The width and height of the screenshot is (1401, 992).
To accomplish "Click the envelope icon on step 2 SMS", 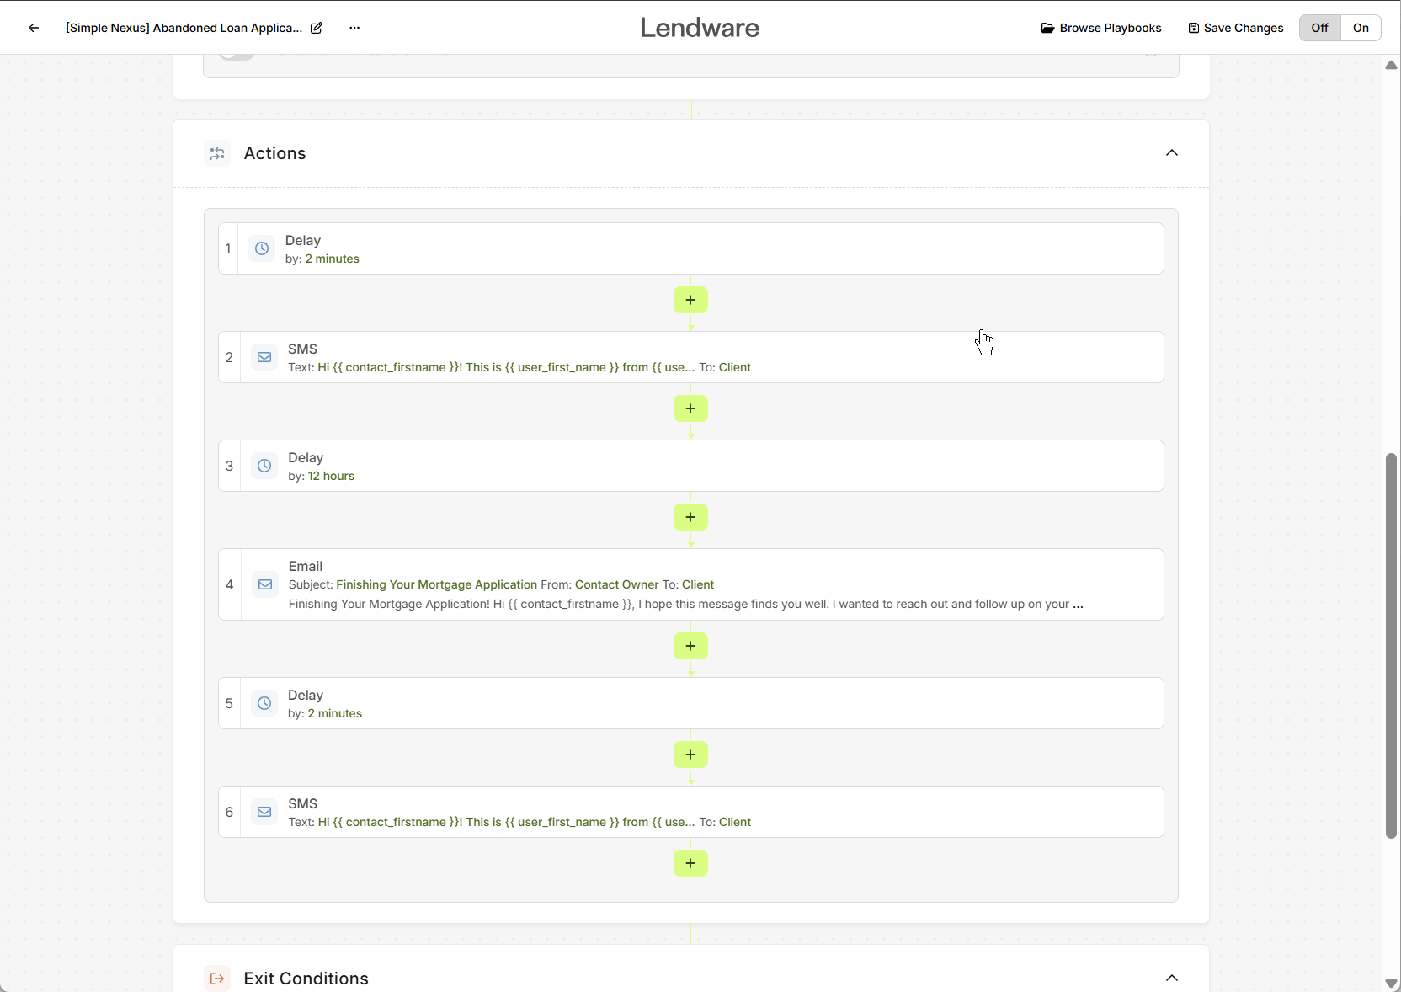I will coord(264,358).
